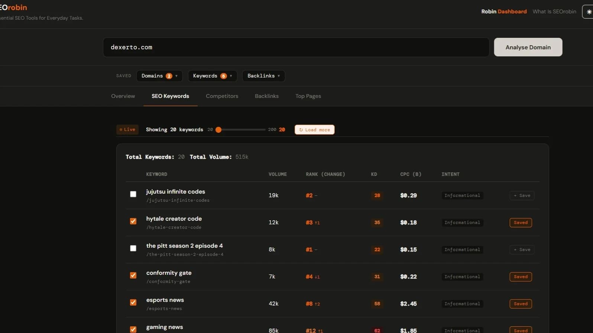Unsave the hytale creator code keyword

tap(520, 222)
